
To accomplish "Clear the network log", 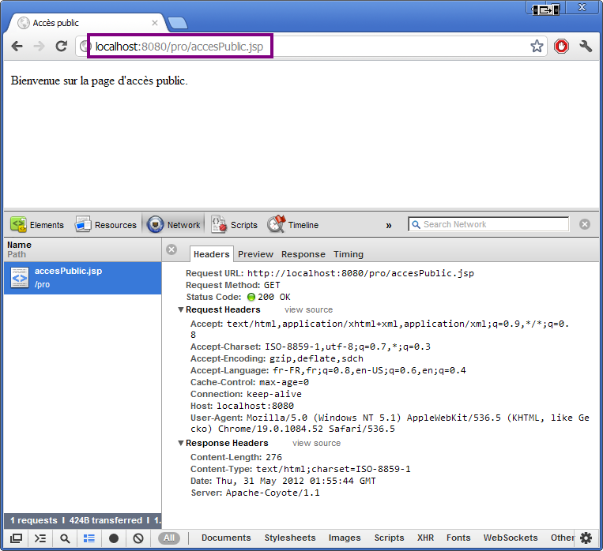I will 138,538.
